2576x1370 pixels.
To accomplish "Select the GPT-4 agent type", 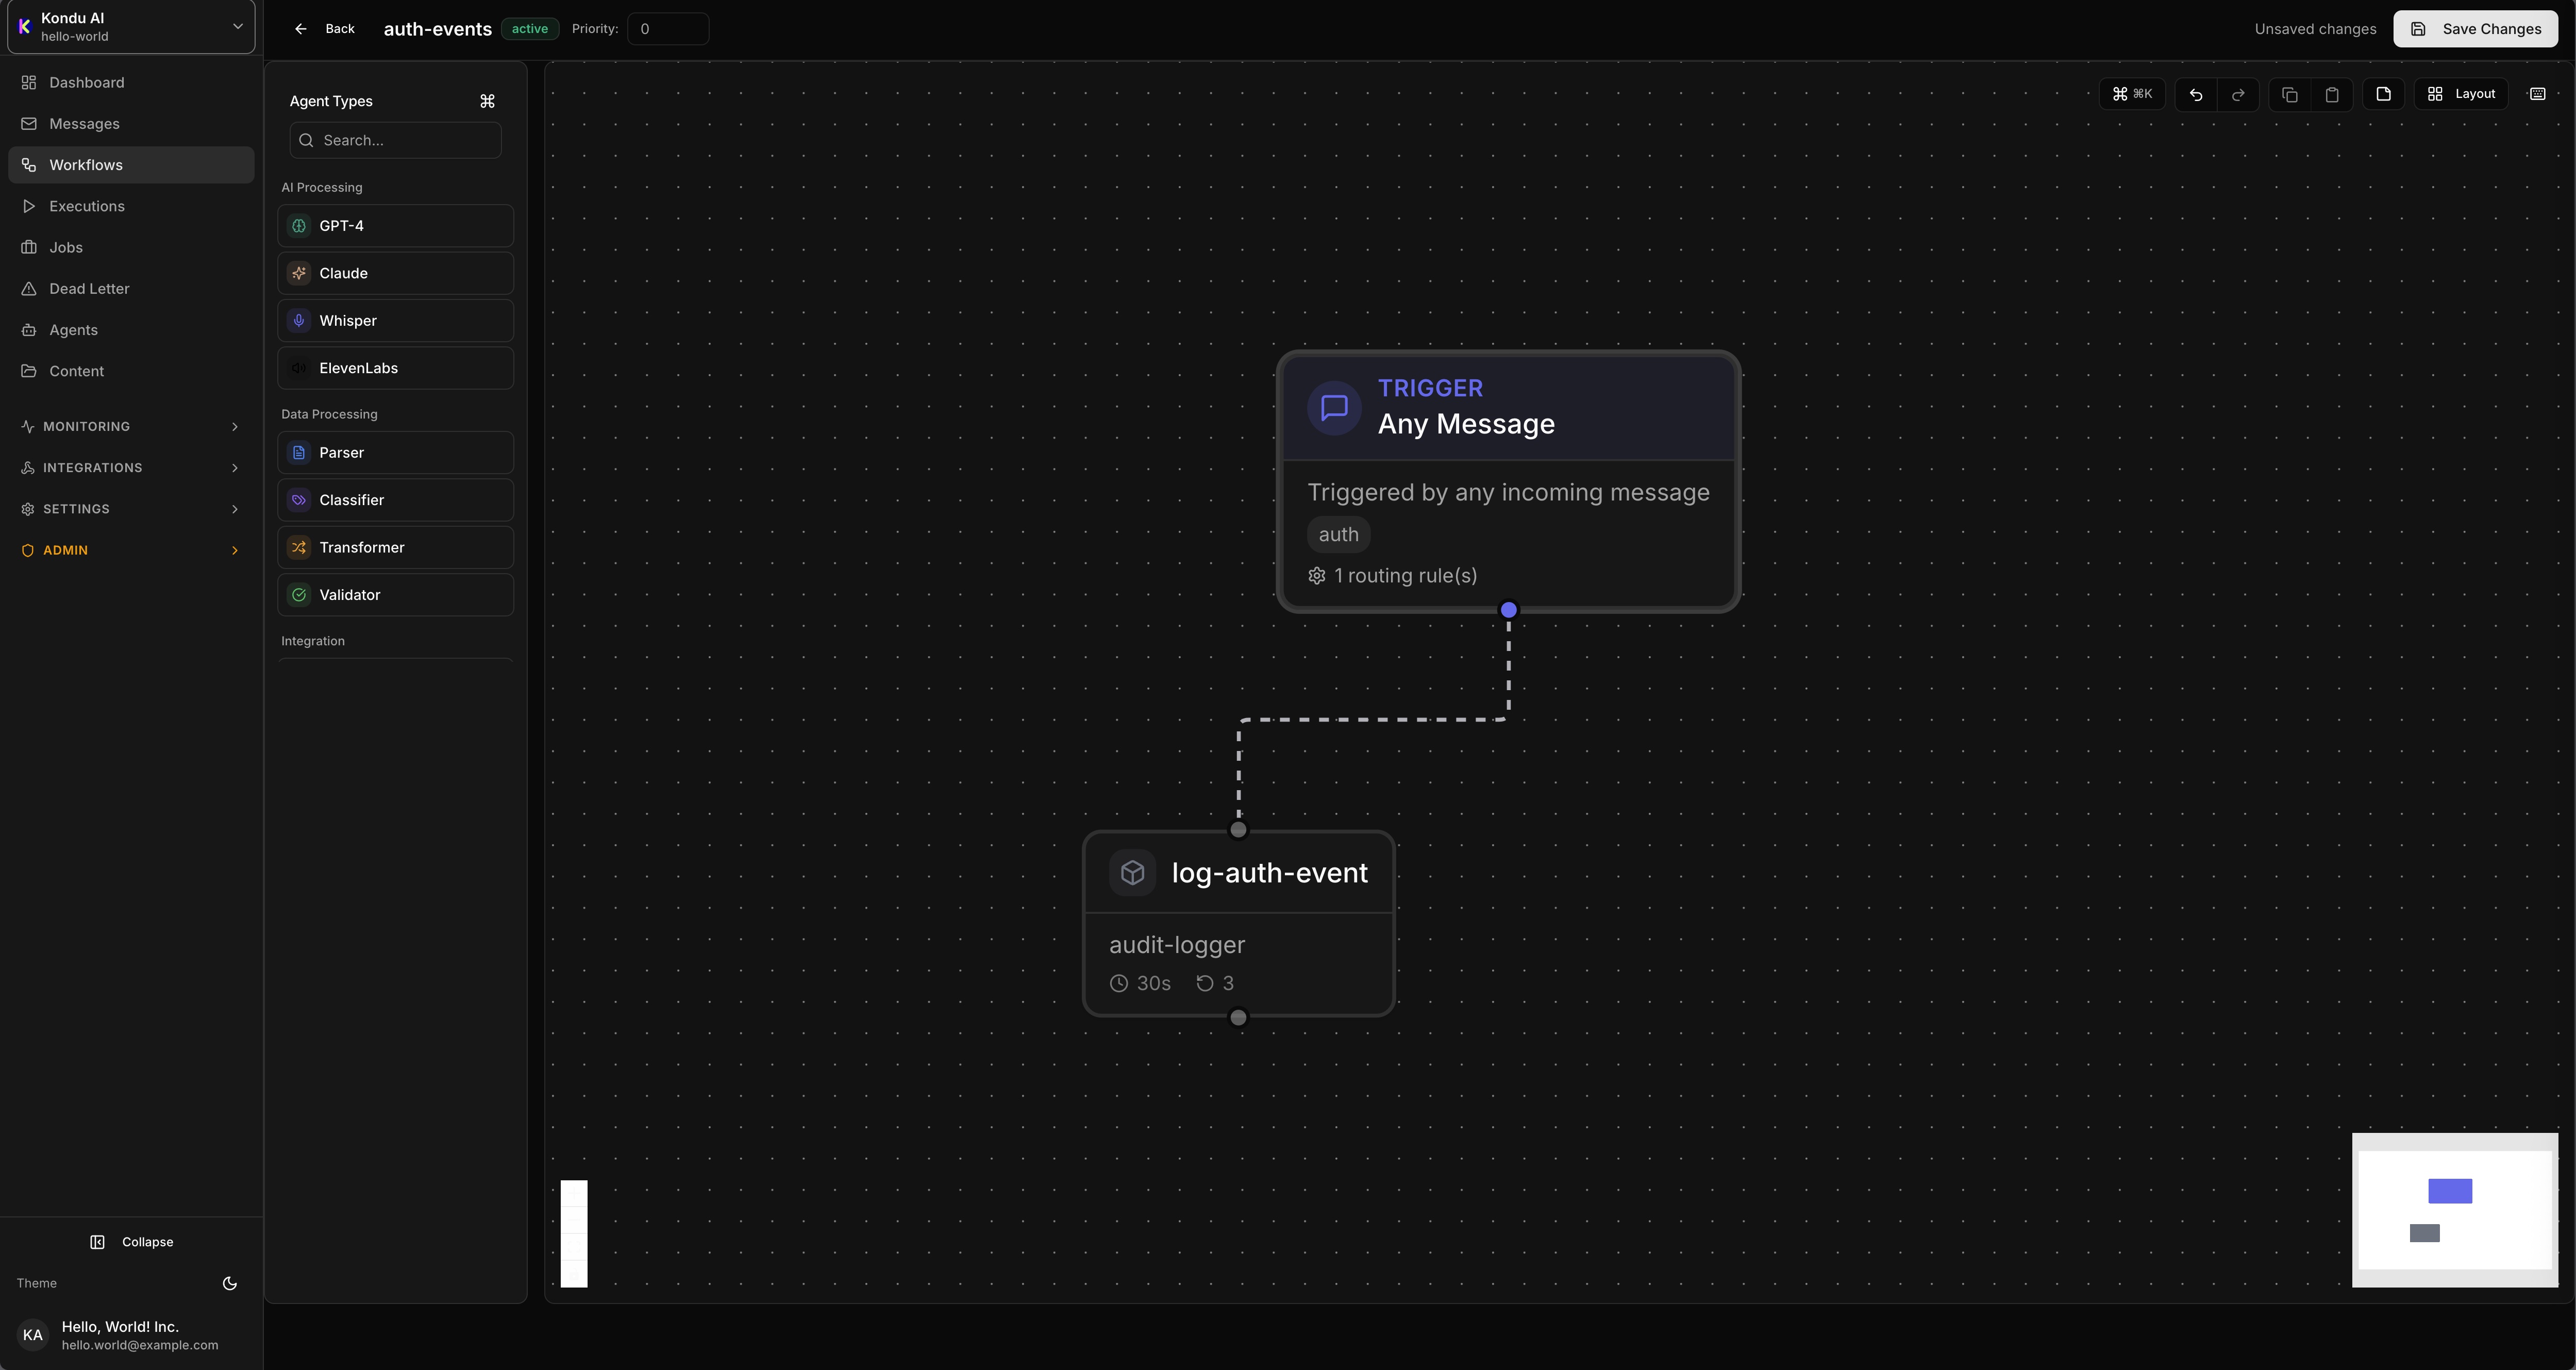I will tap(395, 225).
